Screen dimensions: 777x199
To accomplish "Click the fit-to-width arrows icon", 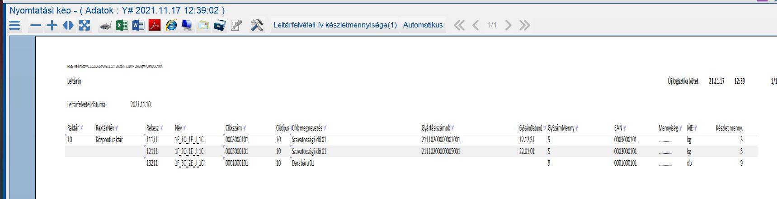I will [68, 25].
